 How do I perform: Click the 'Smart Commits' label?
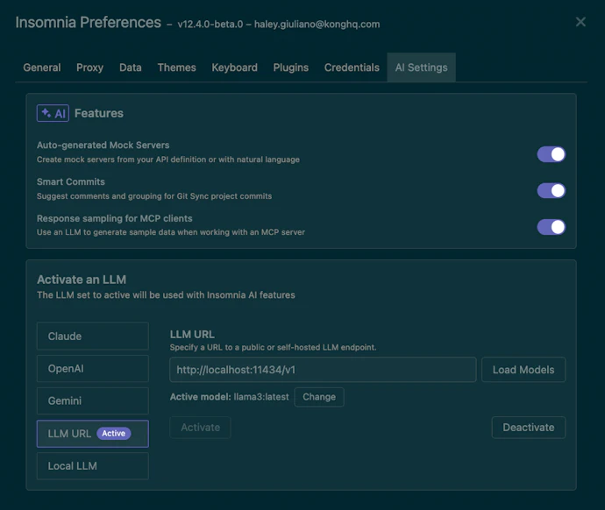[71, 181]
